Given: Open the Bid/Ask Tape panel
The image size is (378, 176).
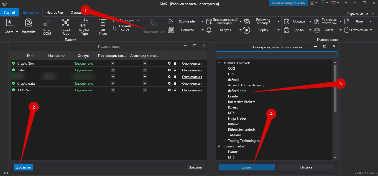Looking at the screenshot, I should (84, 27).
